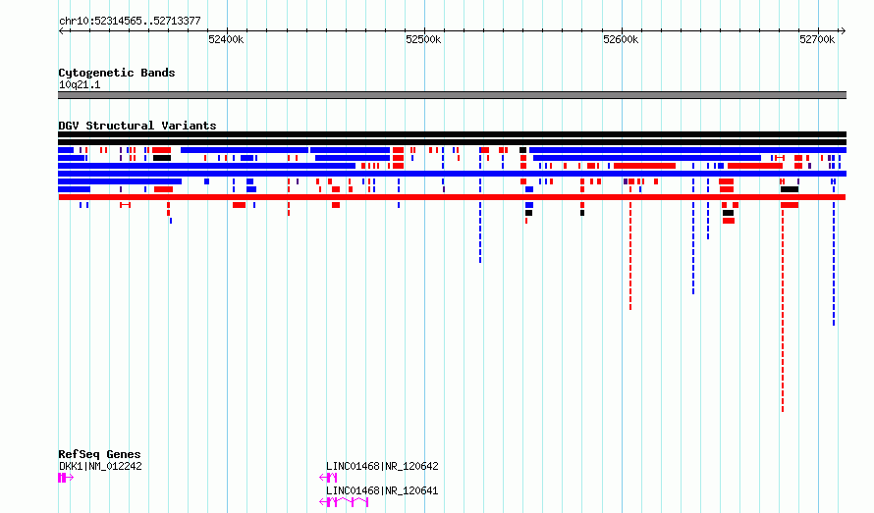
Task: Click the 52500k scale tick label
Action: pos(423,39)
